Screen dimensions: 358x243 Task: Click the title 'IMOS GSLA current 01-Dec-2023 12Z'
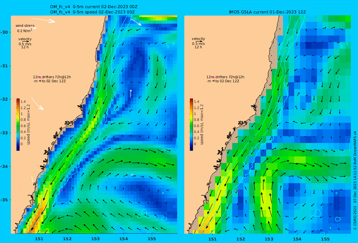click(x=267, y=12)
